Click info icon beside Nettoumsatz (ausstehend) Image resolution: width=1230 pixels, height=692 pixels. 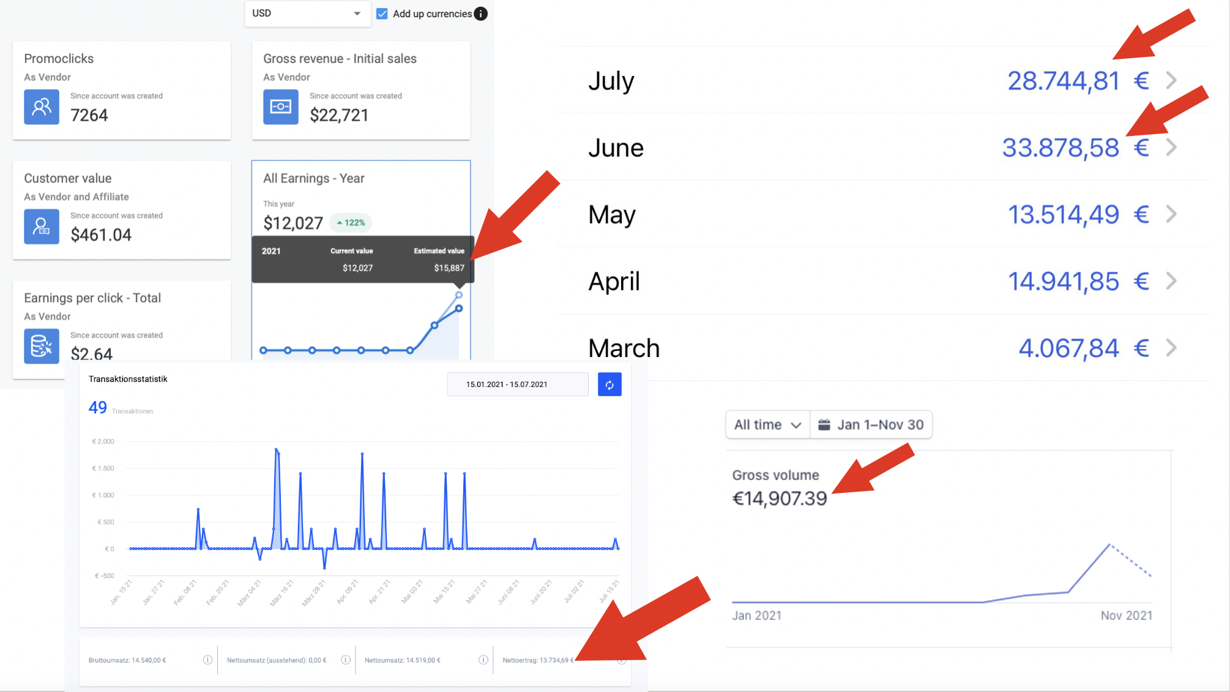[346, 660]
